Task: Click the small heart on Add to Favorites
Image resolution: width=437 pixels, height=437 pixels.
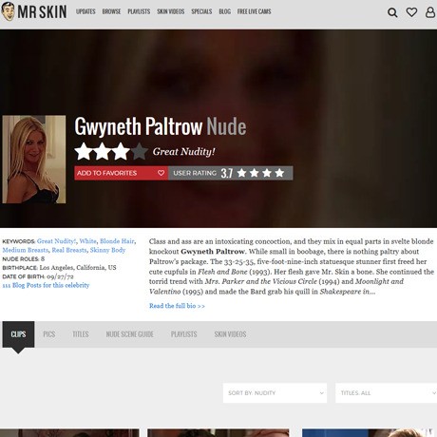Action: (x=161, y=173)
